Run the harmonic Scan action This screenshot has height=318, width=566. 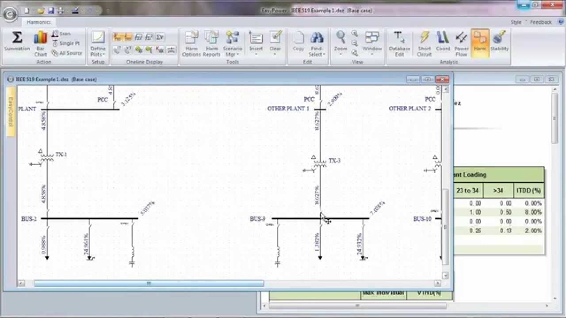click(x=61, y=34)
